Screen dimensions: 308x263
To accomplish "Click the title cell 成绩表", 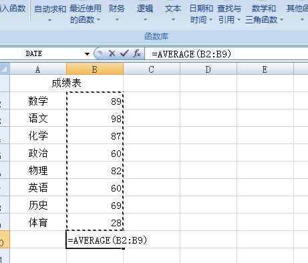I will point(66,83).
